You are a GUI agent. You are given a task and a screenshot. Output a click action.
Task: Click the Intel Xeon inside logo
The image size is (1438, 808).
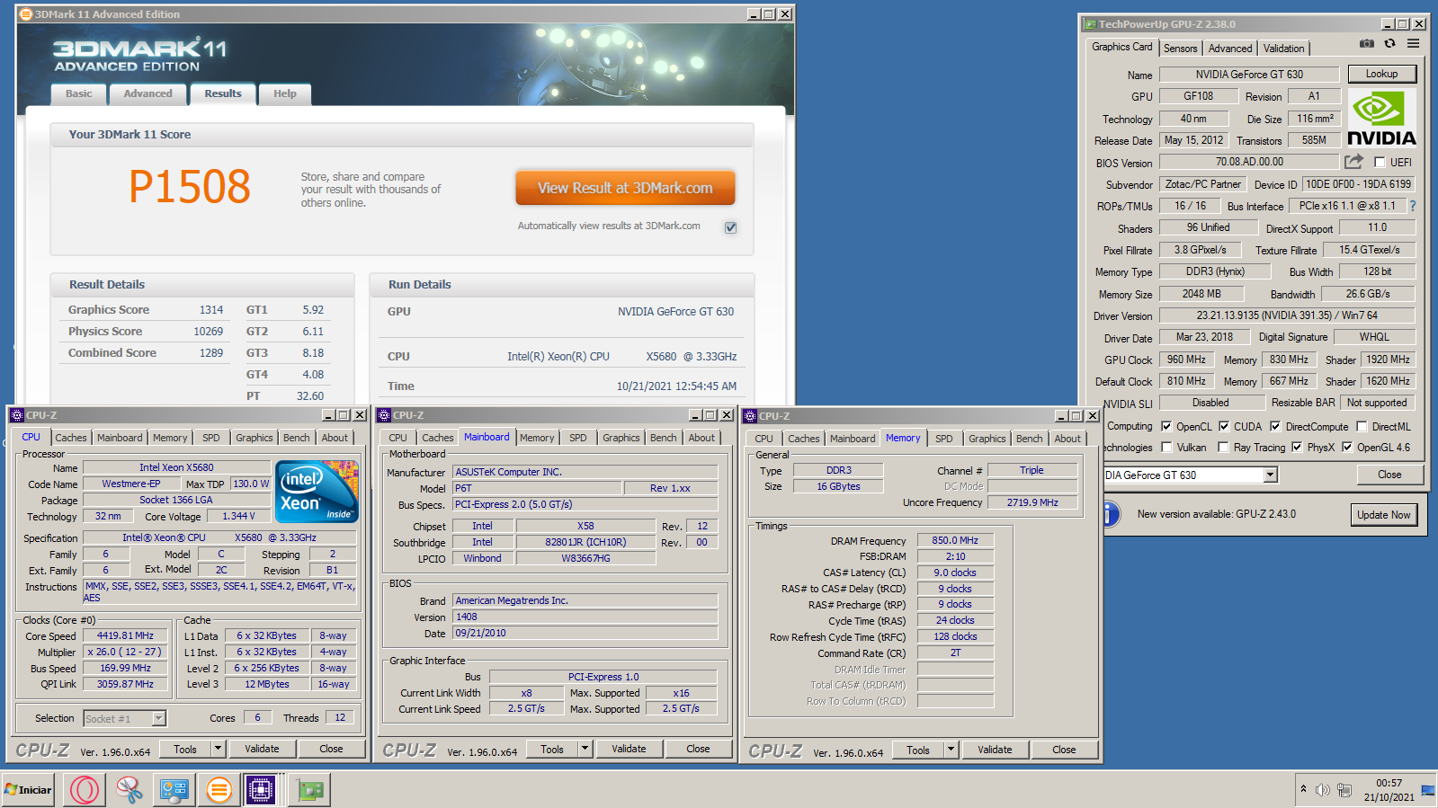(x=317, y=491)
